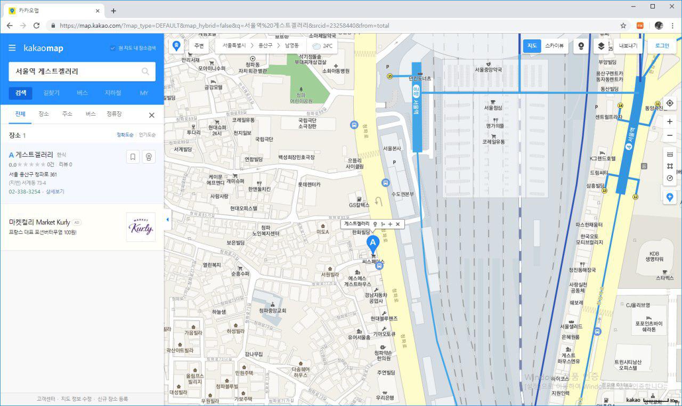Viewport: 682px width, 406px height.
Task: Open the kakaomap hamburger menu
Action: (x=12, y=48)
